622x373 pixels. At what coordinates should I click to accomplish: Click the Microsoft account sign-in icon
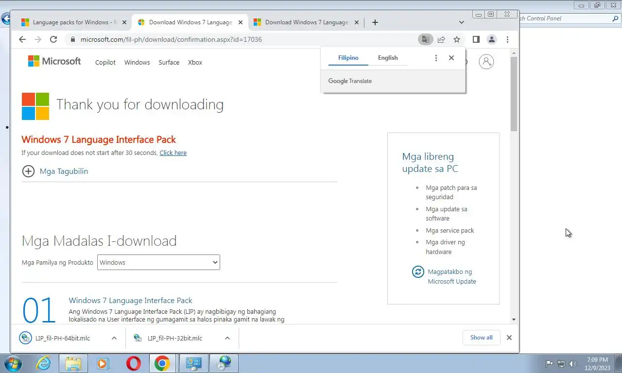[x=486, y=62]
